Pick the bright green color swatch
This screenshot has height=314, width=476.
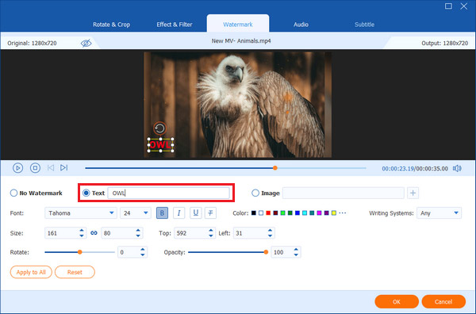pyautogui.click(x=282, y=213)
